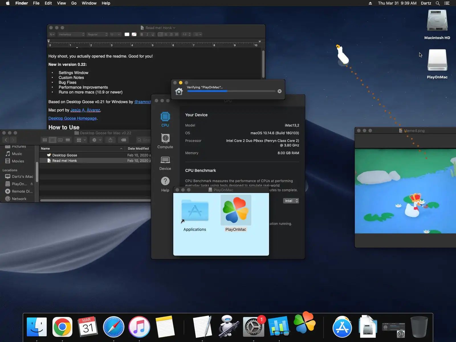
Task: Open Music in the Finder sidebar
Action: click(17, 154)
